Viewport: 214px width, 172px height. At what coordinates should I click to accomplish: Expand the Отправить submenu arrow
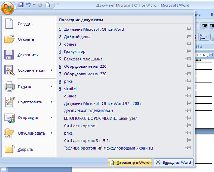click(x=52, y=117)
